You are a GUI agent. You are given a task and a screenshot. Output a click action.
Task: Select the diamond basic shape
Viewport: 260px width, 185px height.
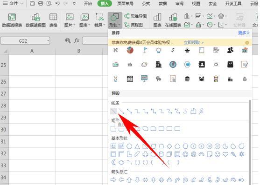[169, 146]
